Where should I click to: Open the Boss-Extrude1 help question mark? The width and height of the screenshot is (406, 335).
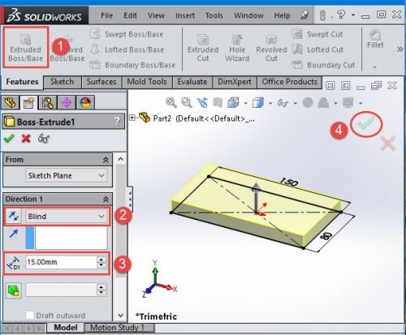pos(117,121)
